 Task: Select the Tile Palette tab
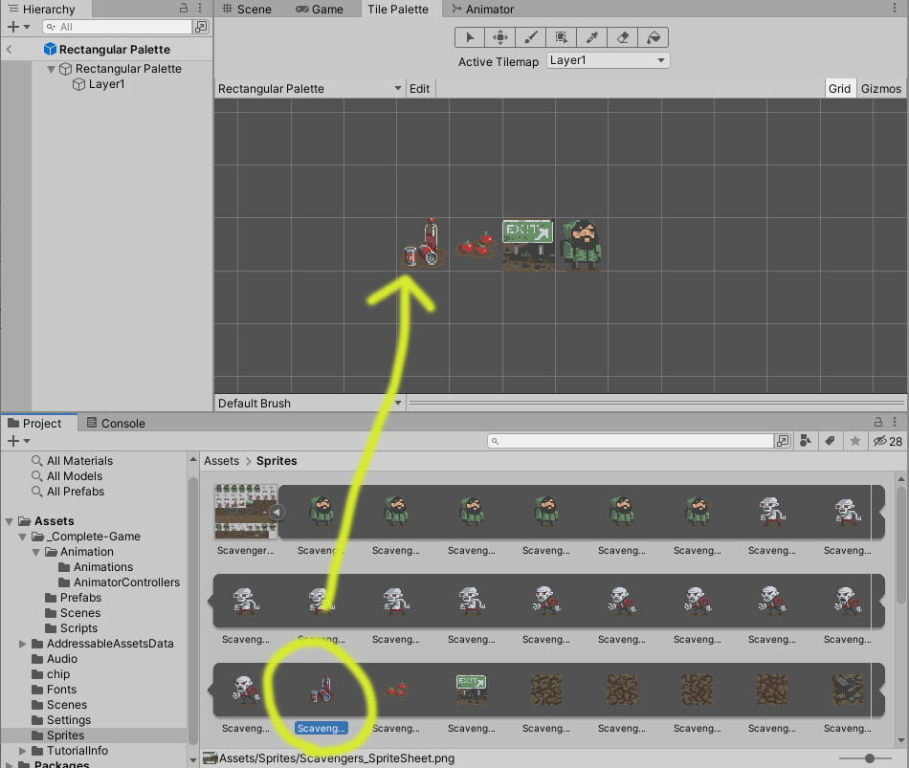point(398,9)
